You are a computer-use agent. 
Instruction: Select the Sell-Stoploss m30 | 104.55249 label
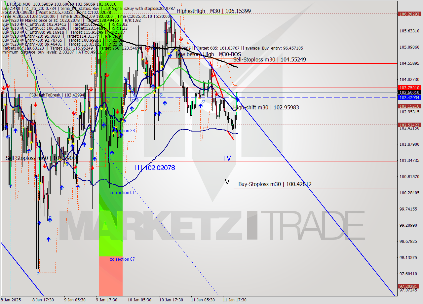(x=269, y=60)
